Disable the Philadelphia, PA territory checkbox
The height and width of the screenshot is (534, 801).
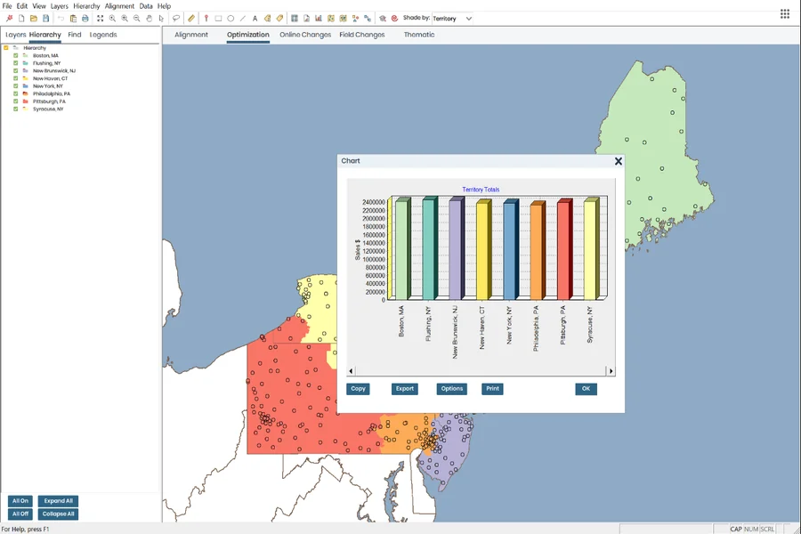tap(15, 94)
